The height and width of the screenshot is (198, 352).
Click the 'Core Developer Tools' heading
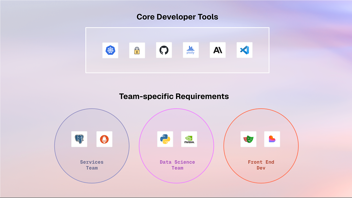click(x=177, y=17)
